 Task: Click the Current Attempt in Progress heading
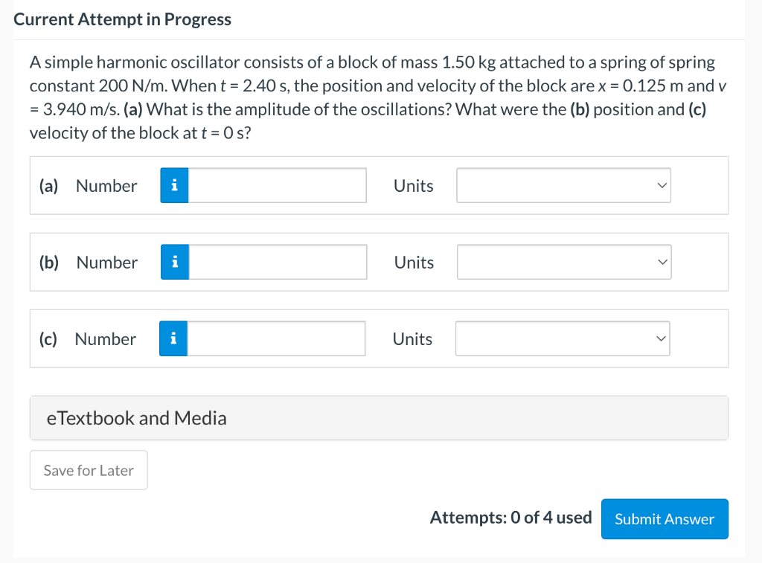(x=123, y=20)
